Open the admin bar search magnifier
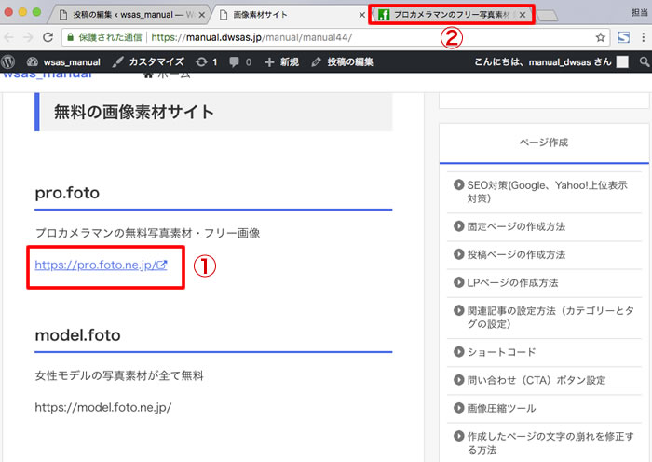This screenshot has height=462, width=652. pyautogui.click(x=645, y=61)
